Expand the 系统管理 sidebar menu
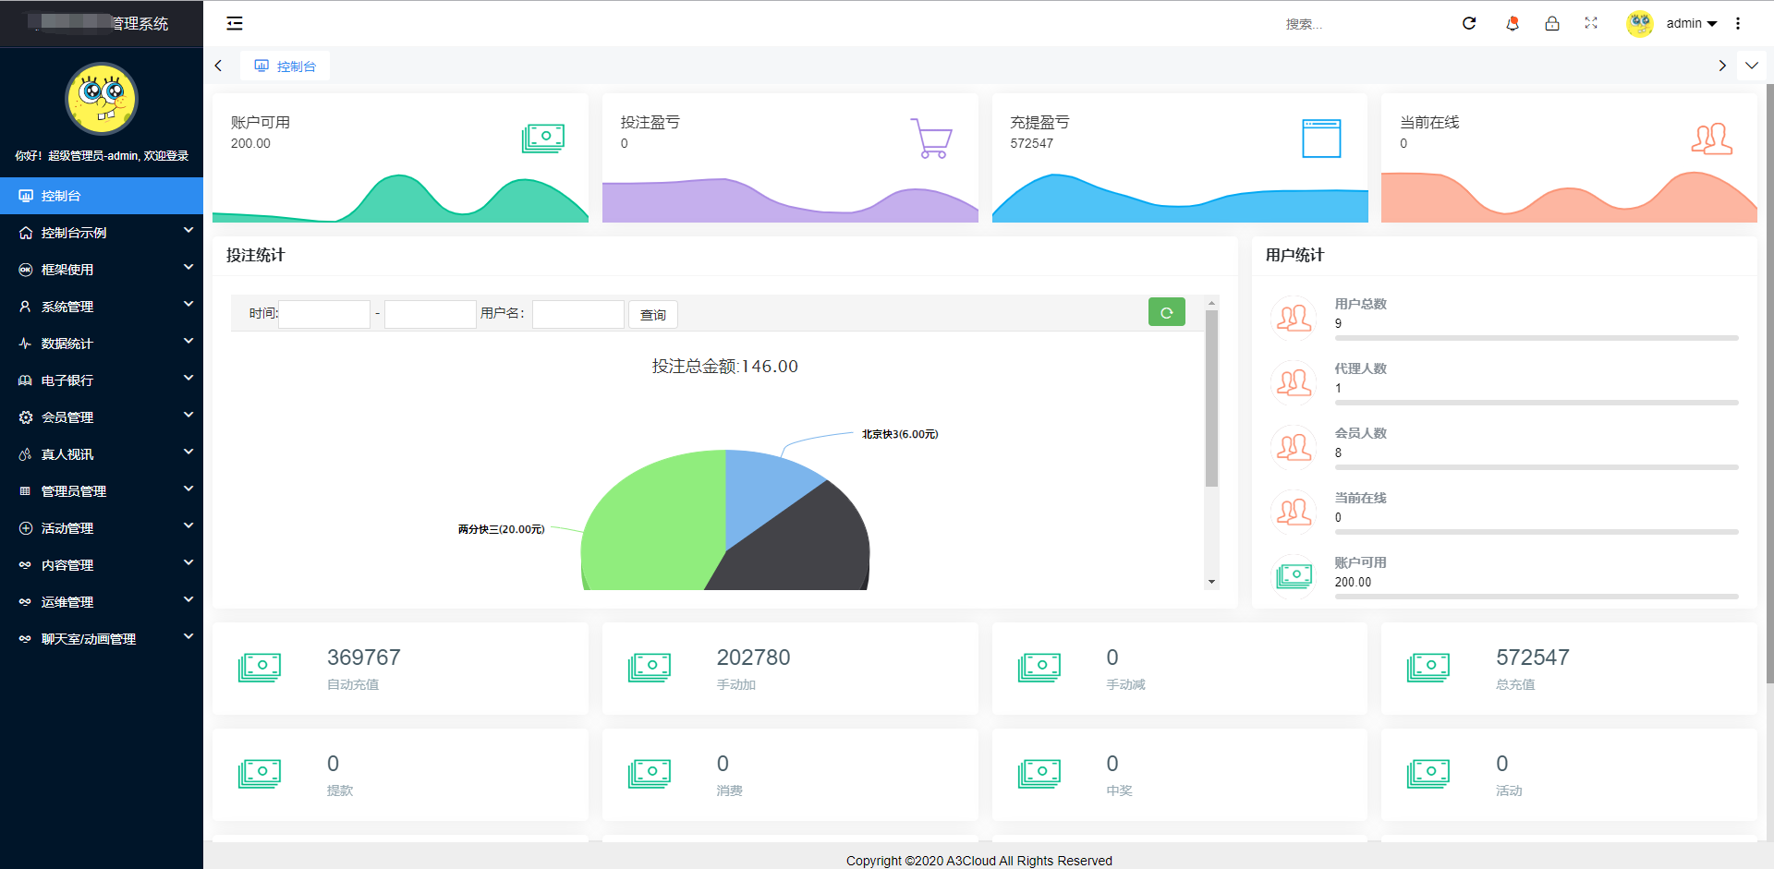The width and height of the screenshot is (1774, 869). [x=102, y=307]
